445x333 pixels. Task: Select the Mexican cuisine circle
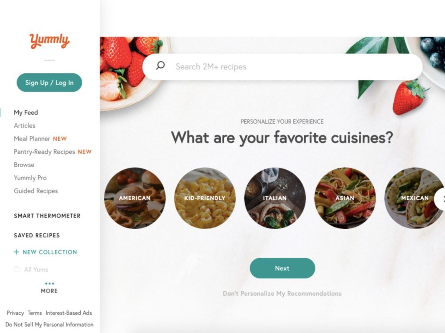point(415,198)
